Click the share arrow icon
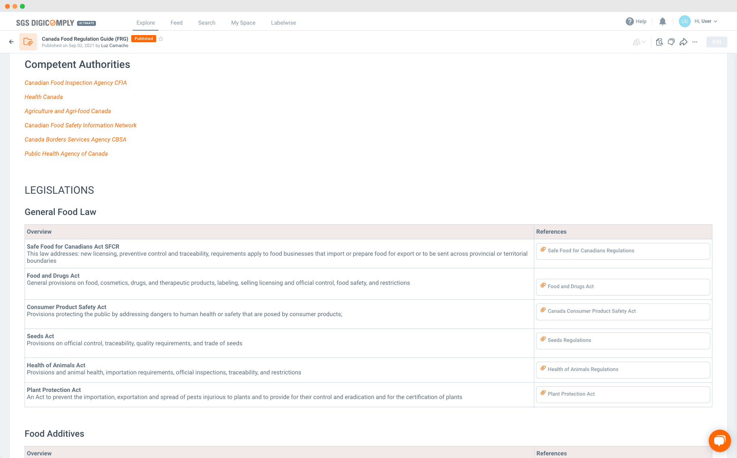The height and width of the screenshot is (458, 737). [683, 42]
